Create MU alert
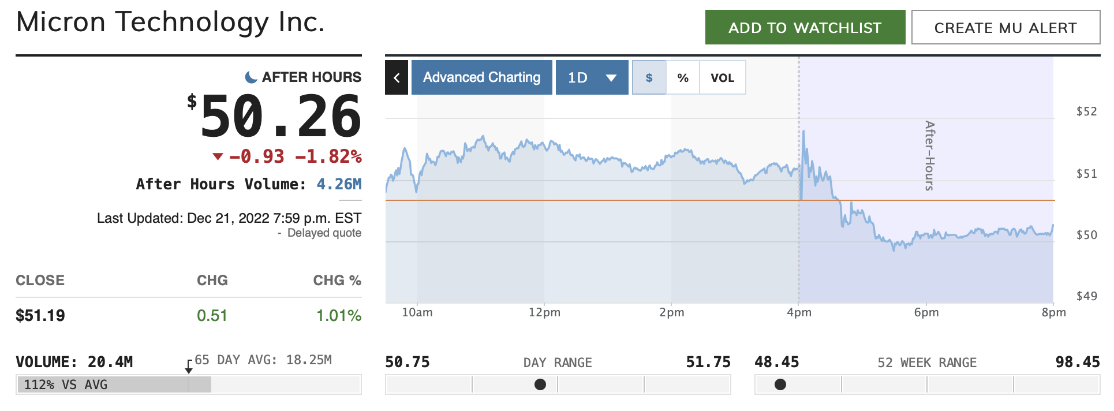1114x411 pixels. (x=1005, y=28)
